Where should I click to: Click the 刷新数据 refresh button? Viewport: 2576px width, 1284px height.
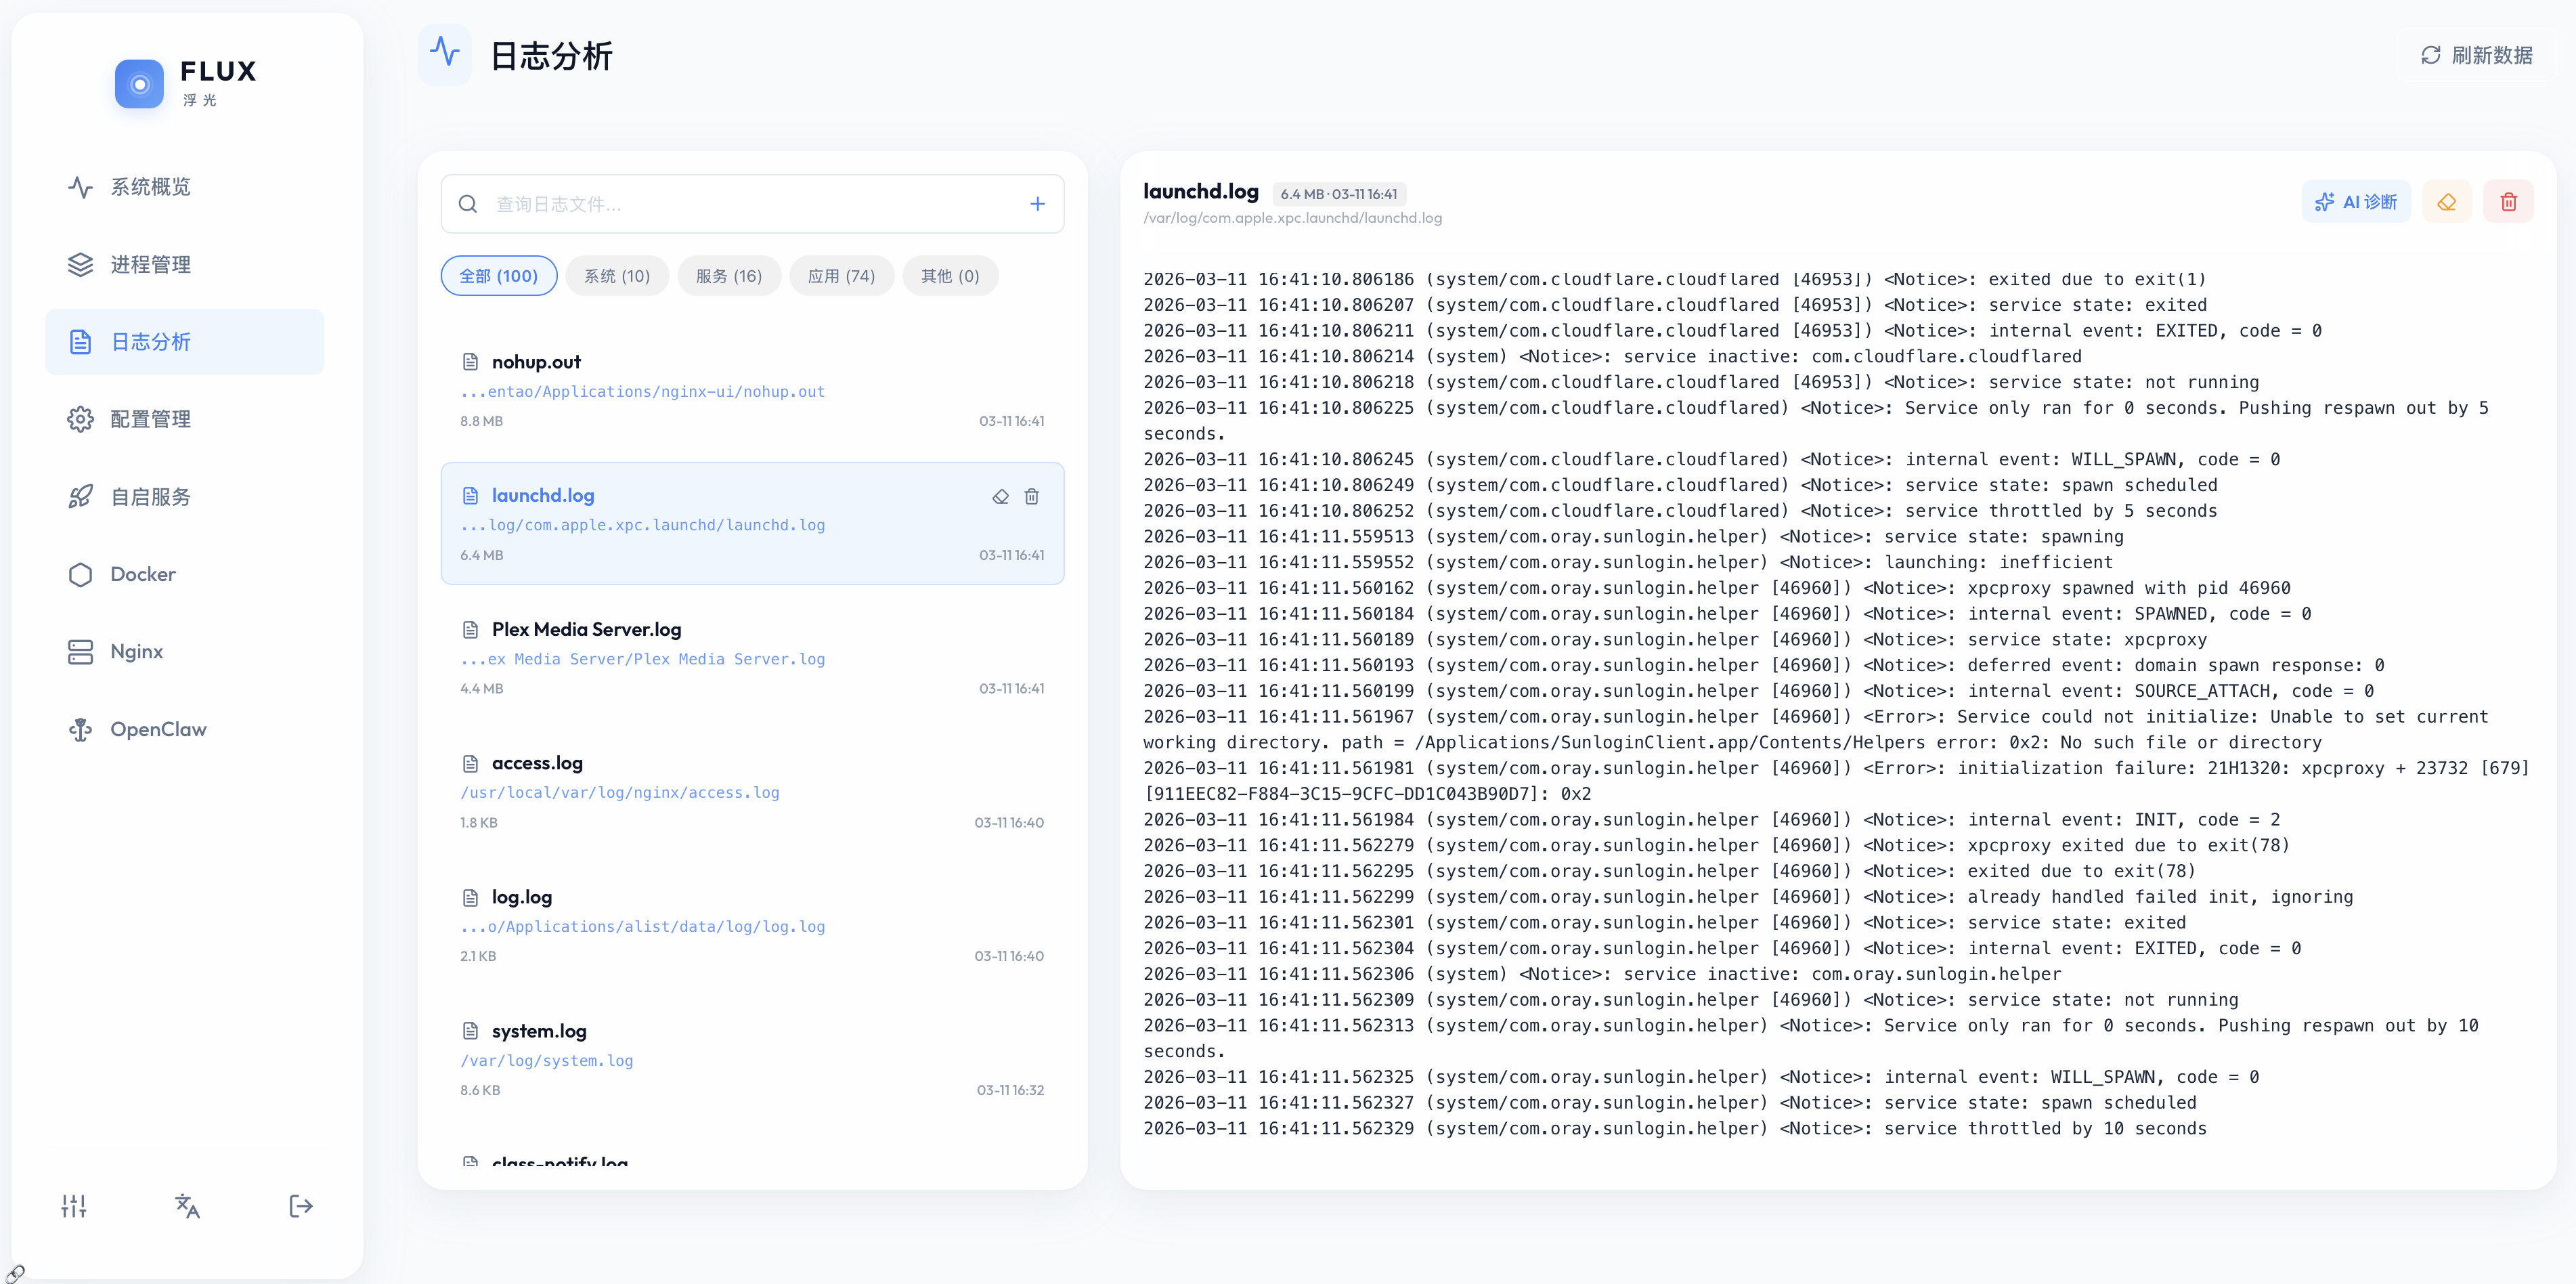[2476, 55]
